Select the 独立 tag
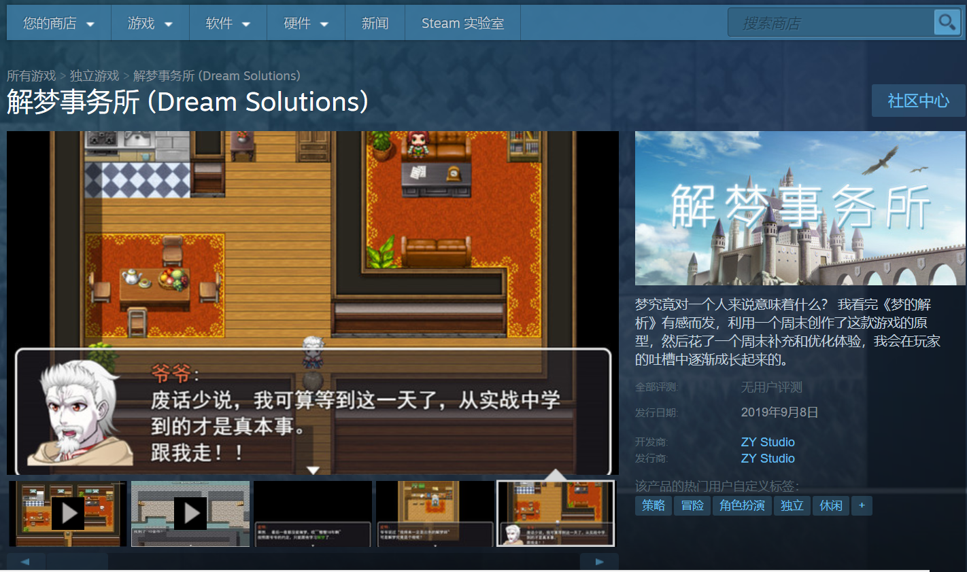 click(x=792, y=505)
